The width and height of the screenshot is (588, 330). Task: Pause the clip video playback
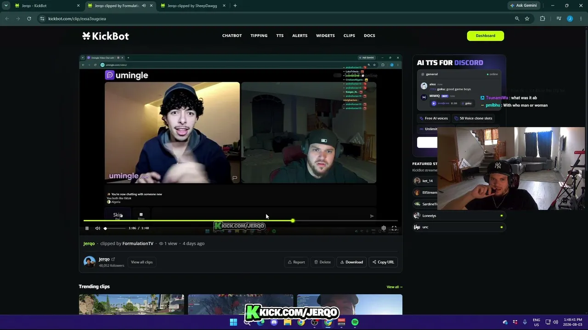tap(87, 228)
